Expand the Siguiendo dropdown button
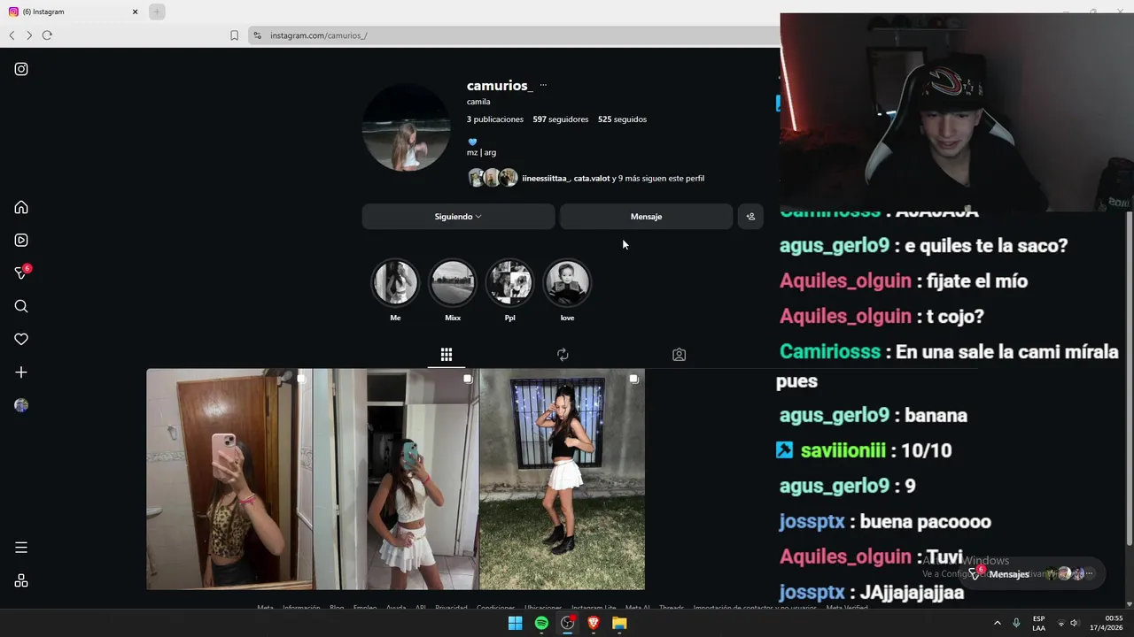 (458, 217)
